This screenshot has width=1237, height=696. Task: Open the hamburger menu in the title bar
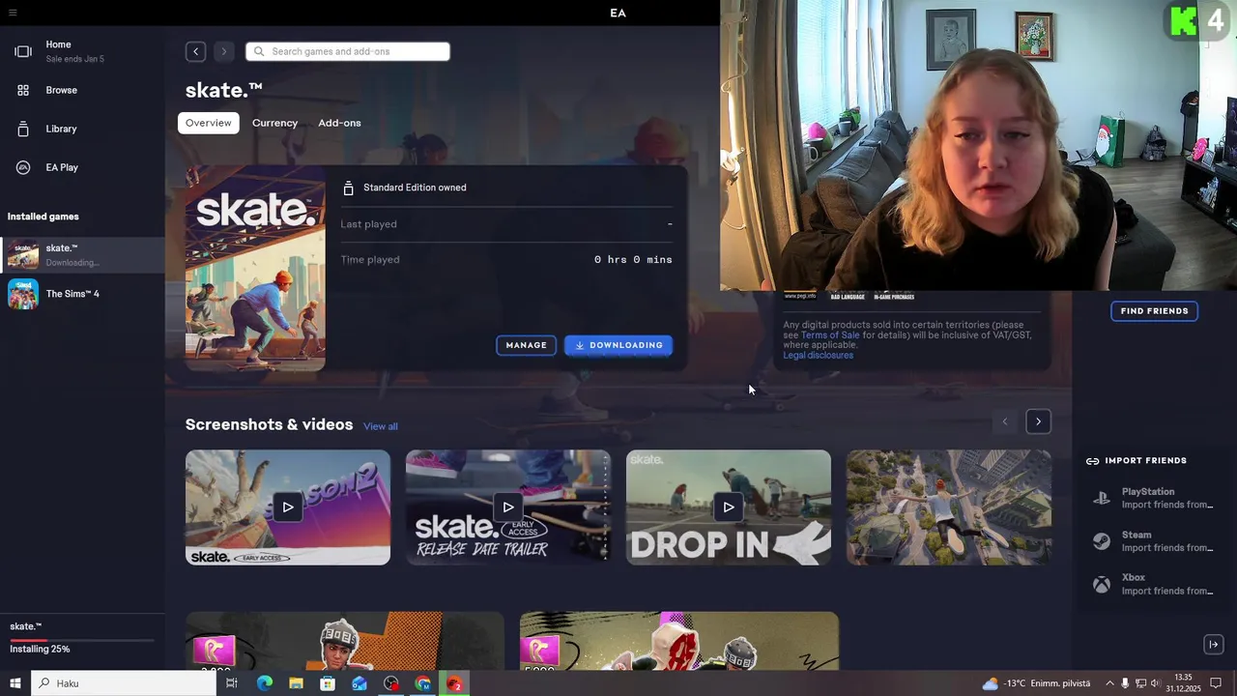[x=13, y=13]
